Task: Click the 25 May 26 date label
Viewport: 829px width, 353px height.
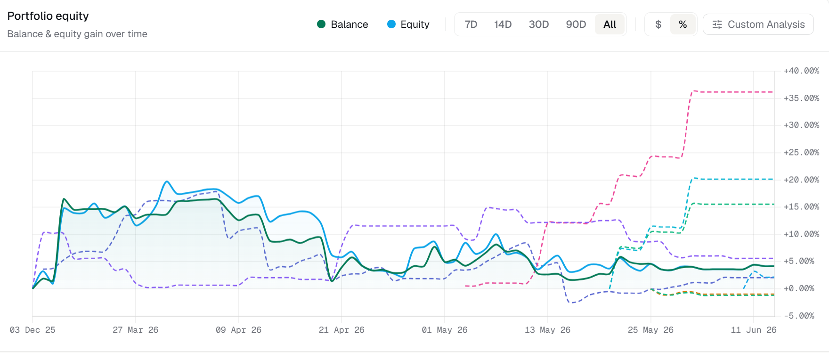Action: pyautogui.click(x=650, y=330)
